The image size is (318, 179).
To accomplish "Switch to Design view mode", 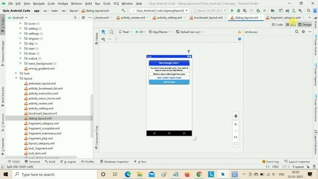I will pos(305,24).
